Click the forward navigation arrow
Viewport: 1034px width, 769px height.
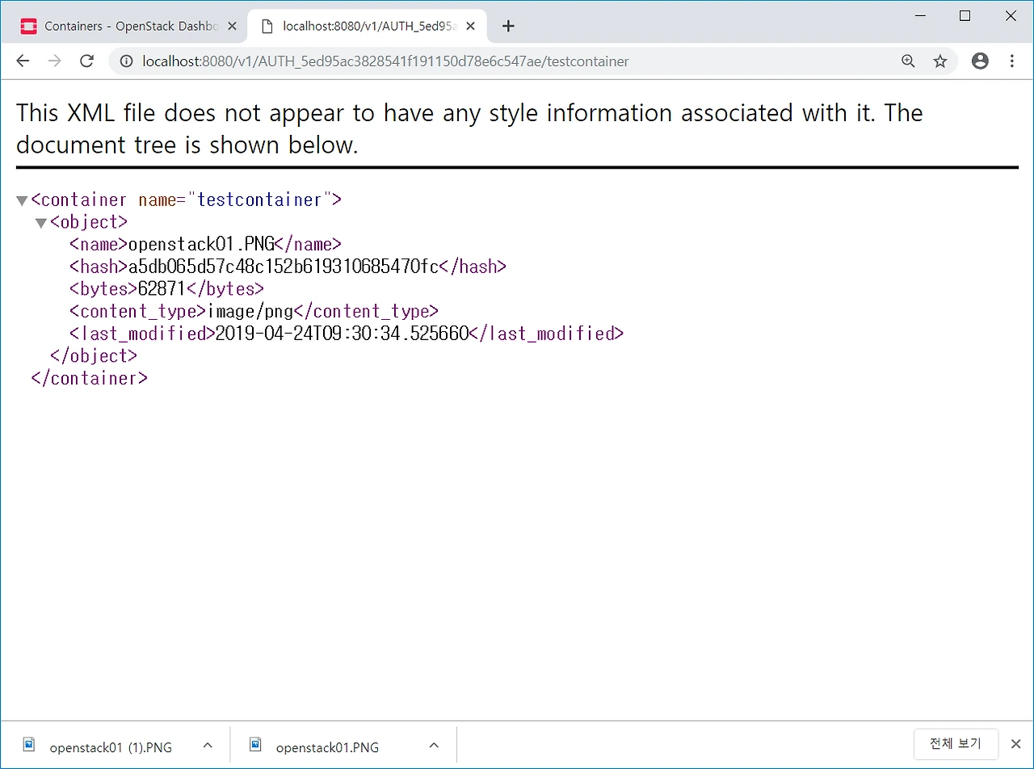tap(55, 61)
